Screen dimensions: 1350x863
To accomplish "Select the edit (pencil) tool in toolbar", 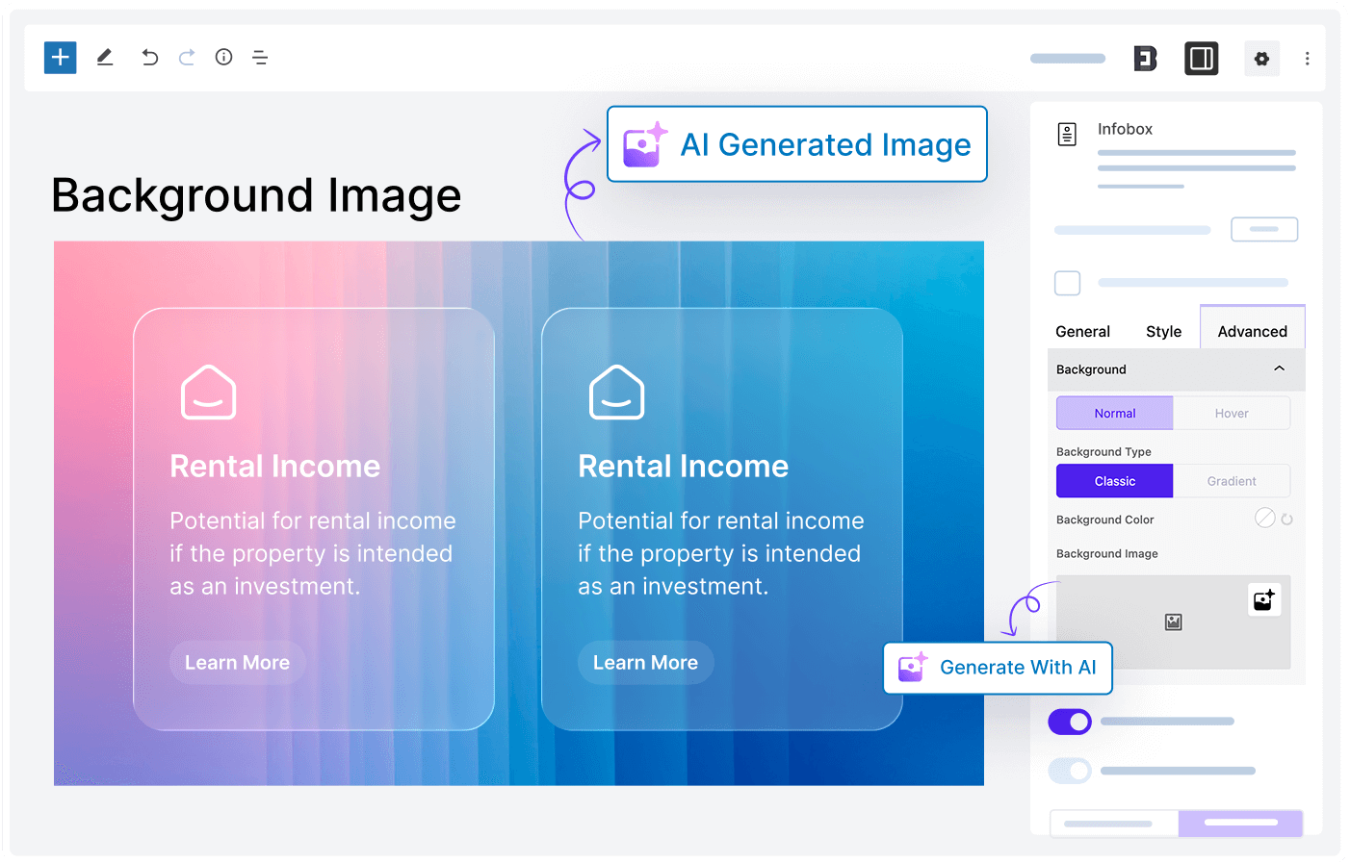I will click(104, 58).
